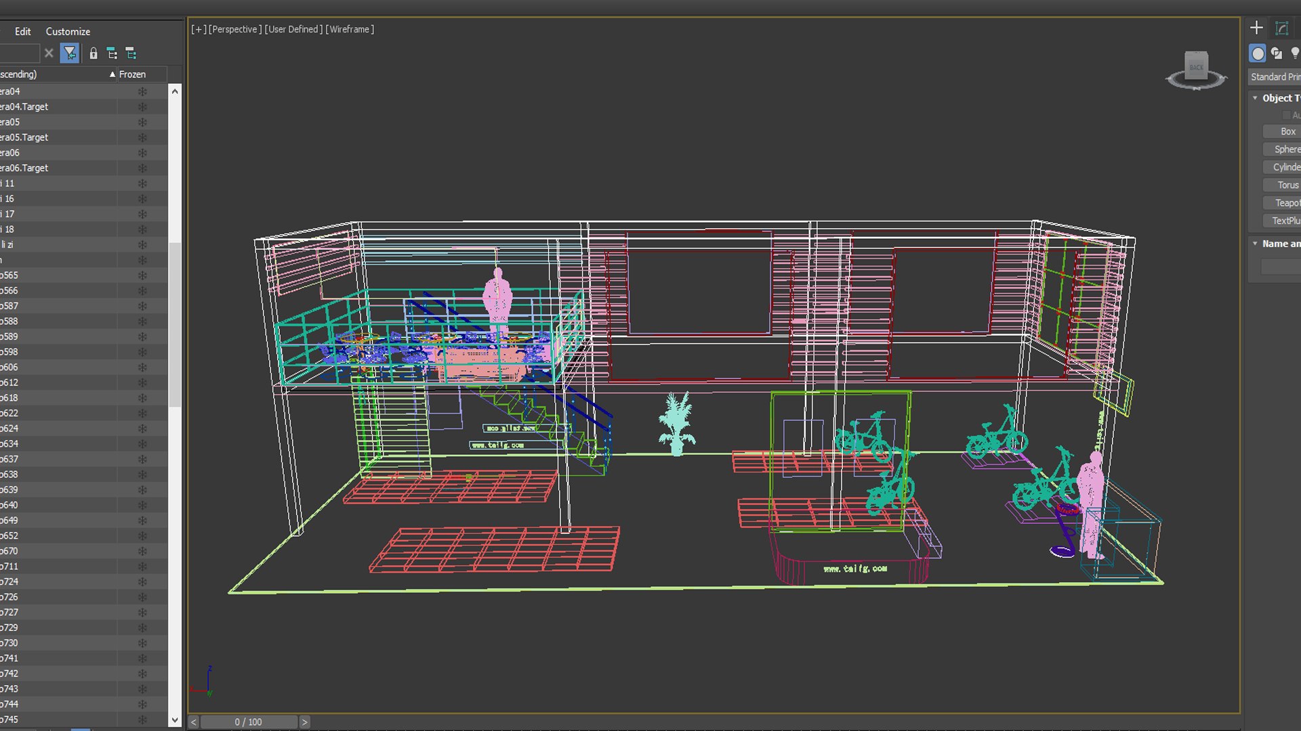Image resolution: width=1301 pixels, height=731 pixels.
Task: Select the Geometry category circle icon
Action: pos(1258,53)
